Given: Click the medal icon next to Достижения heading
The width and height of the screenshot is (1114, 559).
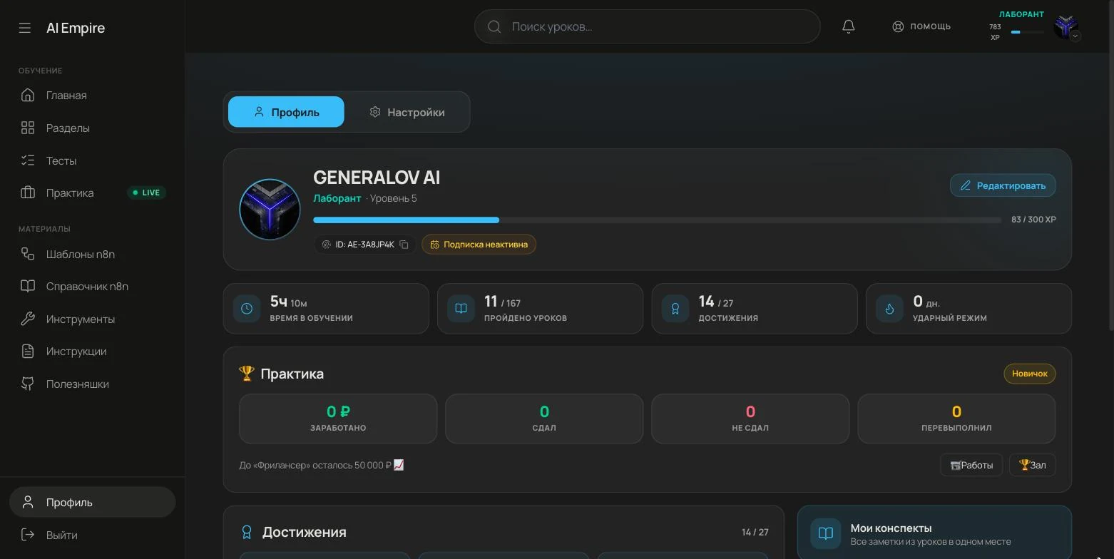Looking at the screenshot, I should [247, 532].
